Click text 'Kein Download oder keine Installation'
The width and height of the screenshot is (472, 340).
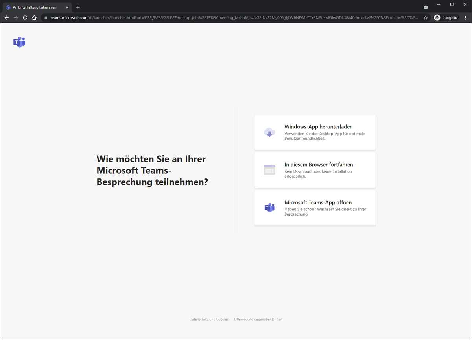(318, 171)
